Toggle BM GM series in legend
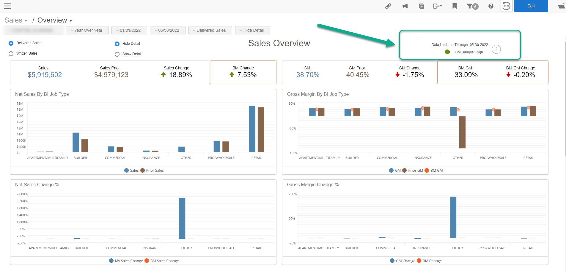Viewport: 566px width, 272px height. click(x=434, y=170)
